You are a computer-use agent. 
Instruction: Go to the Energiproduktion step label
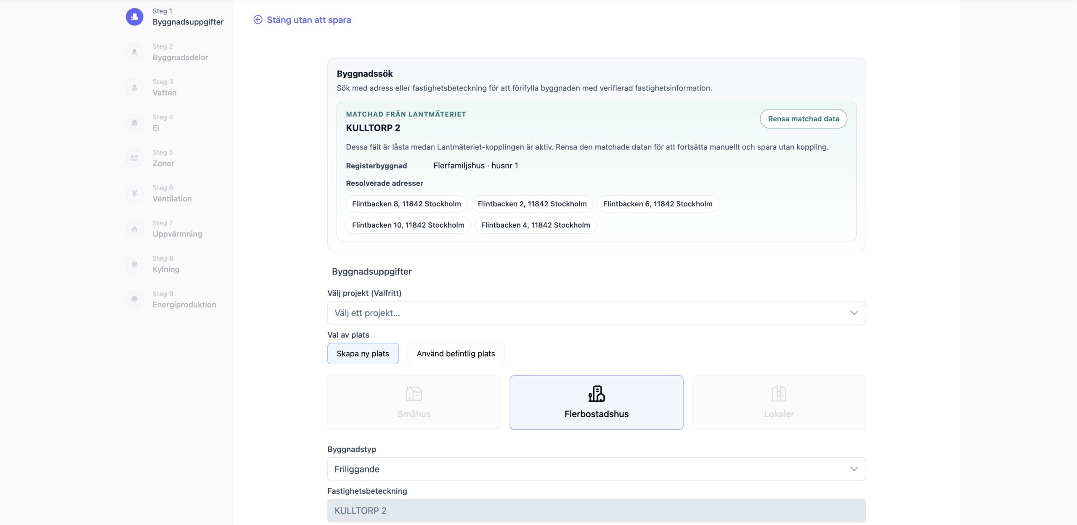coord(184,304)
